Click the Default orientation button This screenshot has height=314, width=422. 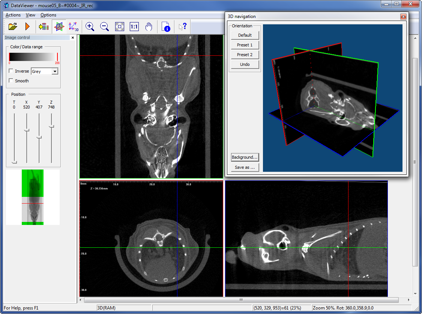coord(245,35)
